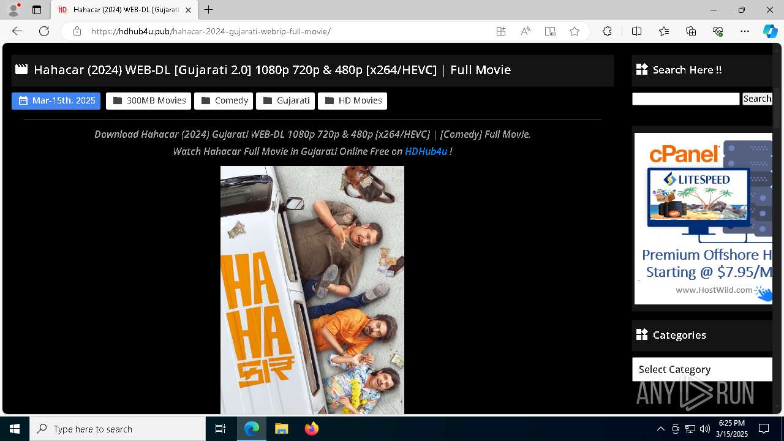The width and height of the screenshot is (784, 441).
Task: Open the browser profile icon
Action: [x=13, y=10]
